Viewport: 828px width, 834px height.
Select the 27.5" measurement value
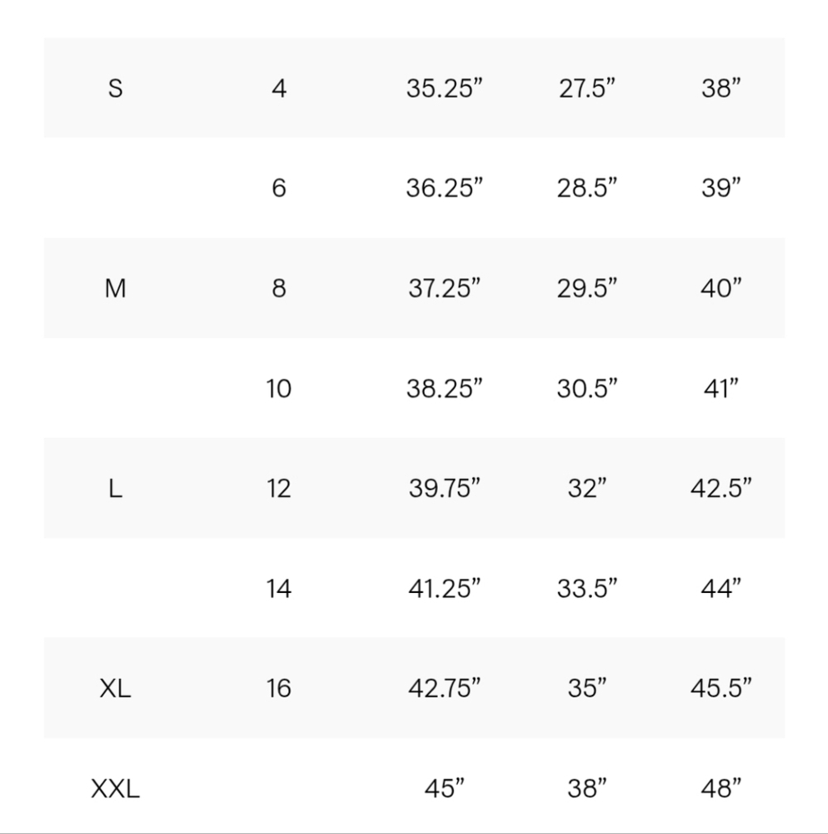(x=587, y=89)
